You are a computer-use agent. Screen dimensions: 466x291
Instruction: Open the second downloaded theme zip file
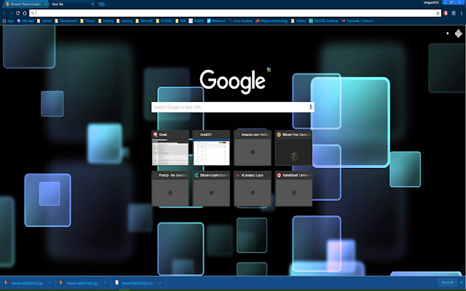pyautogui.click(x=79, y=283)
